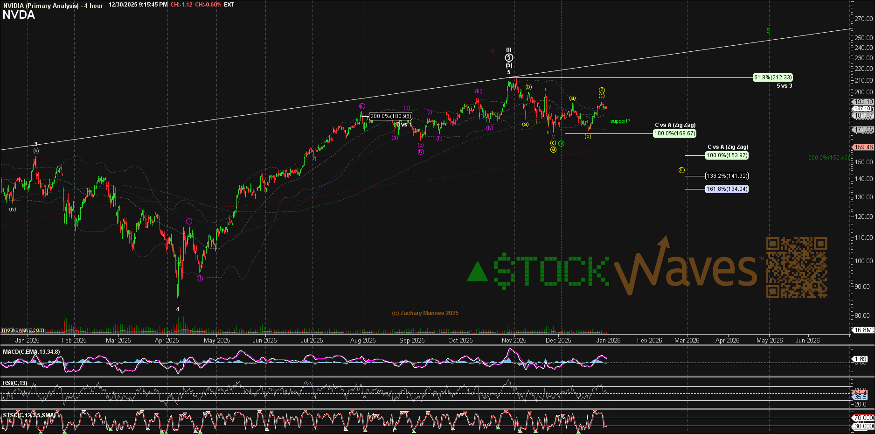Click the NVIDIA (Primary Analysis) chart title

pos(41,6)
